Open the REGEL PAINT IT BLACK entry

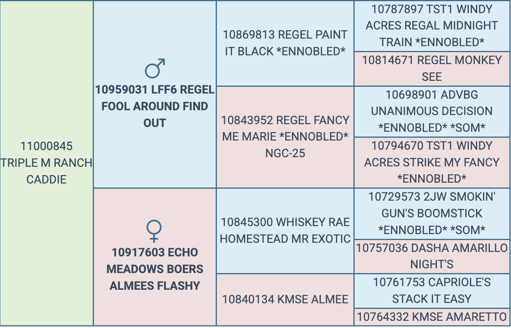point(285,43)
